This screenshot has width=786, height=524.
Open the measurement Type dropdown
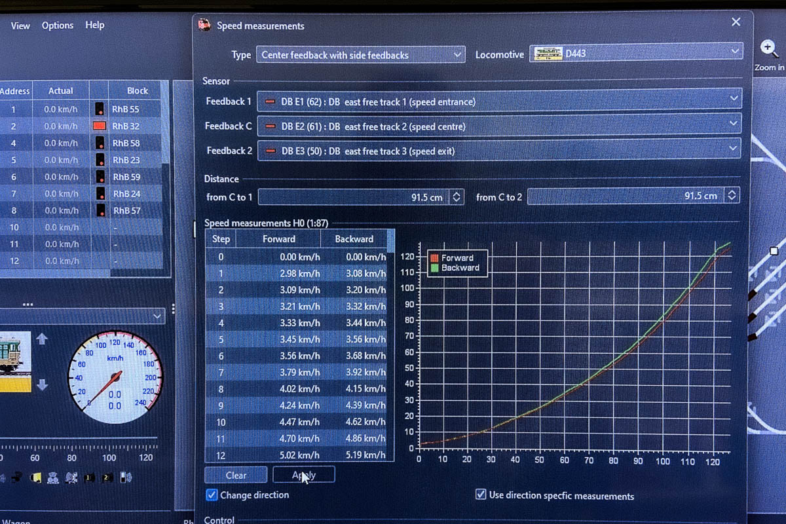(360, 55)
